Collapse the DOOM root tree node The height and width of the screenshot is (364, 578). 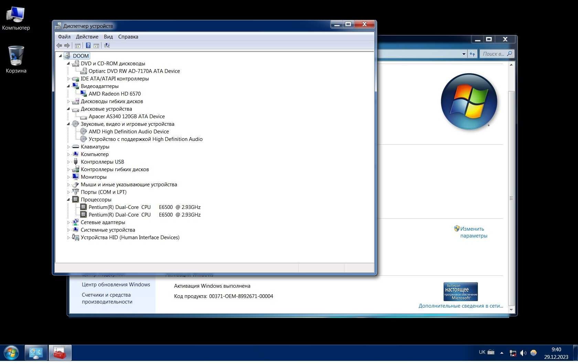[x=61, y=56]
